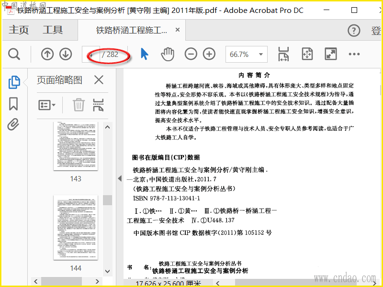This screenshot has height=287, width=383.
Task: Click the 143 page label
Action: tap(76, 179)
